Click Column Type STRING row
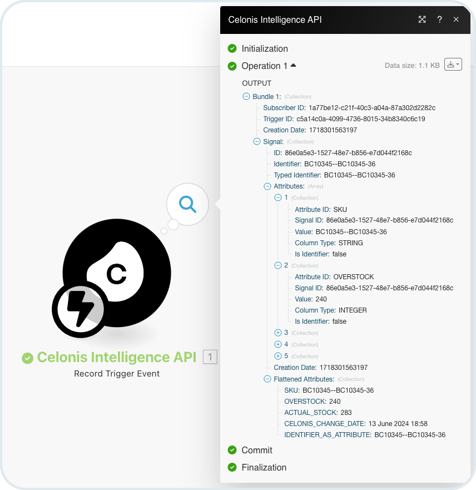The image size is (476, 490). [x=329, y=243]
